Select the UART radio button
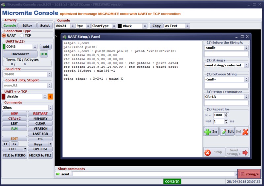The height and width of the screenshot is (186, 264). click(4, 35)
